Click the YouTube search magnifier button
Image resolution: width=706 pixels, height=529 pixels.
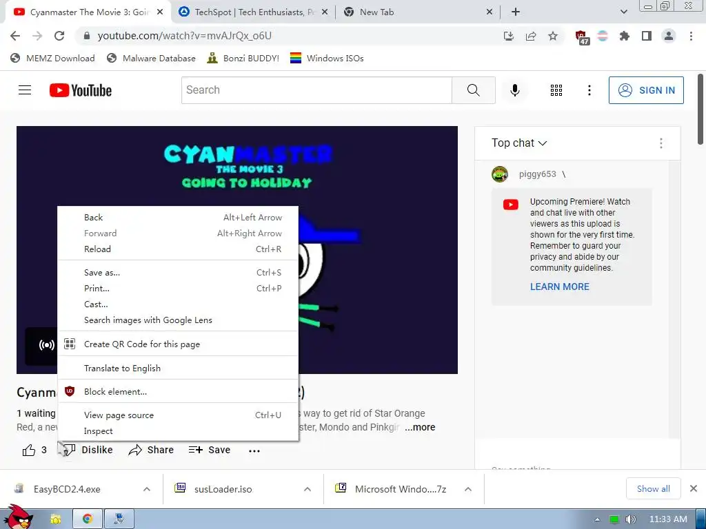[473, 90]
